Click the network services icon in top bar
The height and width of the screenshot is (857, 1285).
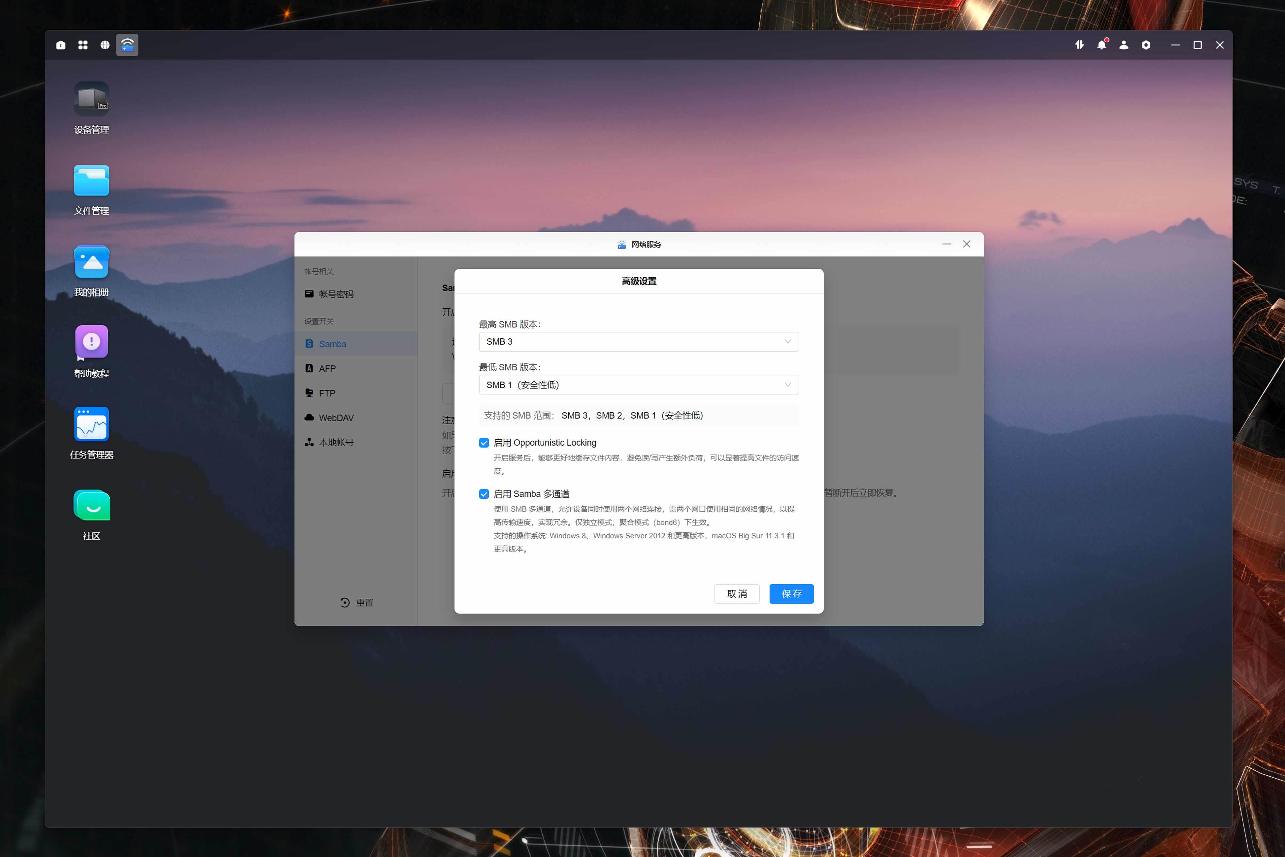tap(127, 45)
